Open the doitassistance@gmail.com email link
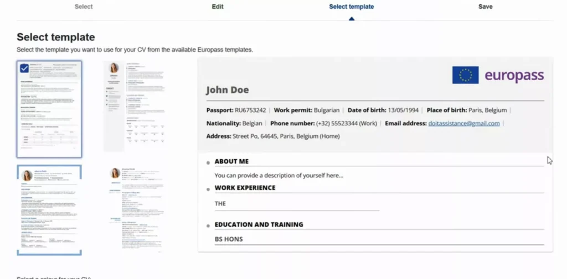The height and width of the screenshot is (279, 567). [464, 123]
